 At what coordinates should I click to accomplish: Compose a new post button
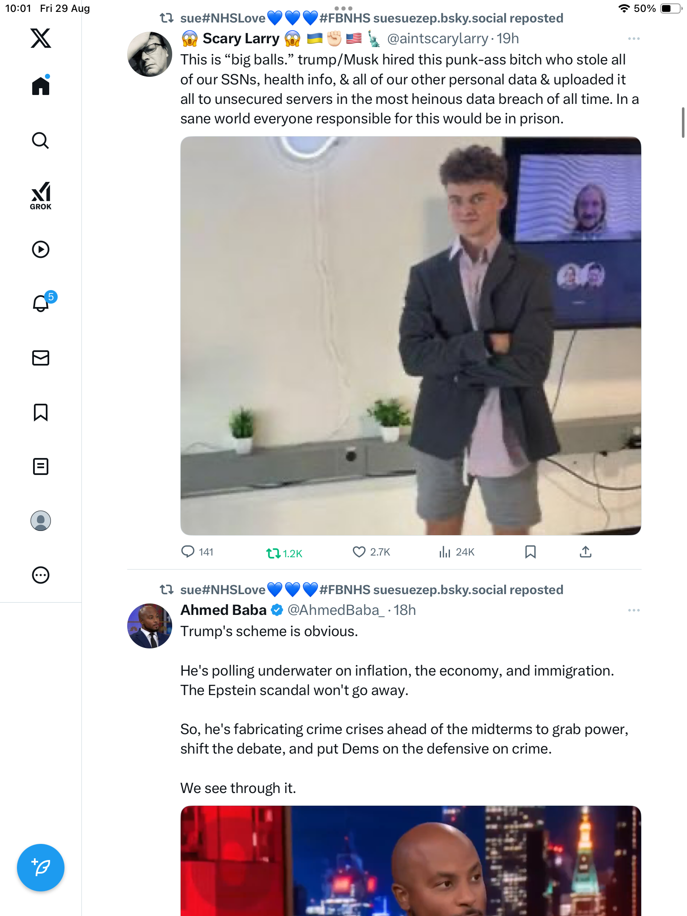(x=41, y=868)
